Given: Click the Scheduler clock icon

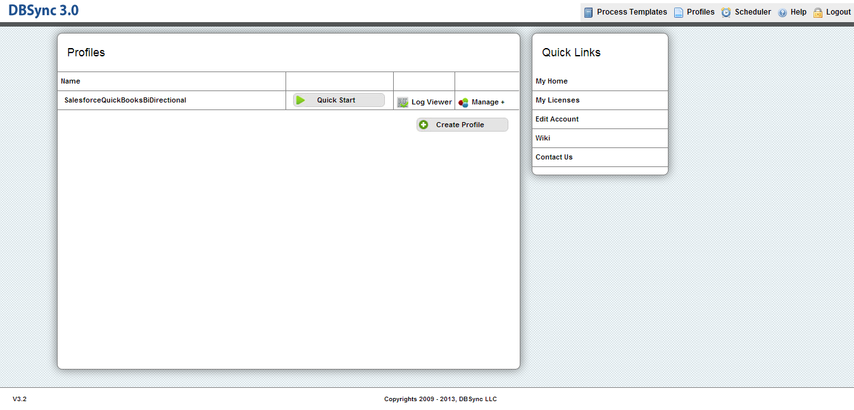Looking at the screenshot, I should tap(726, 13).
